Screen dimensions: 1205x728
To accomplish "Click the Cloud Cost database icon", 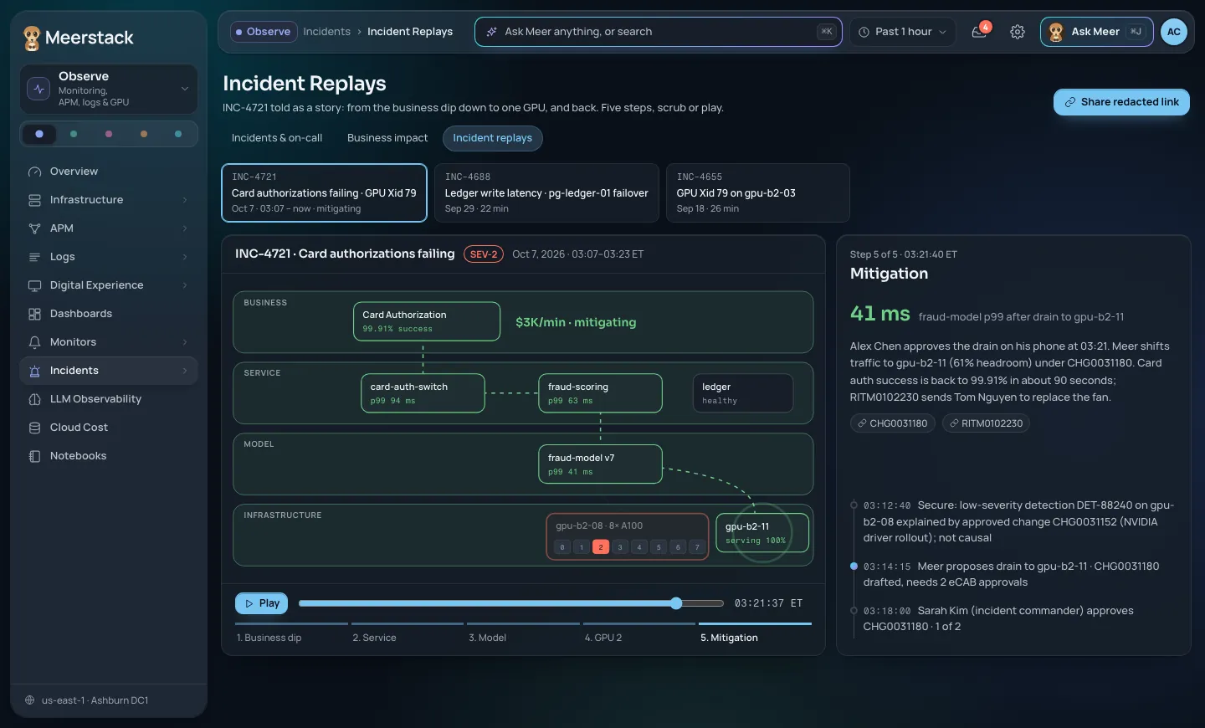I will [34, 428].
